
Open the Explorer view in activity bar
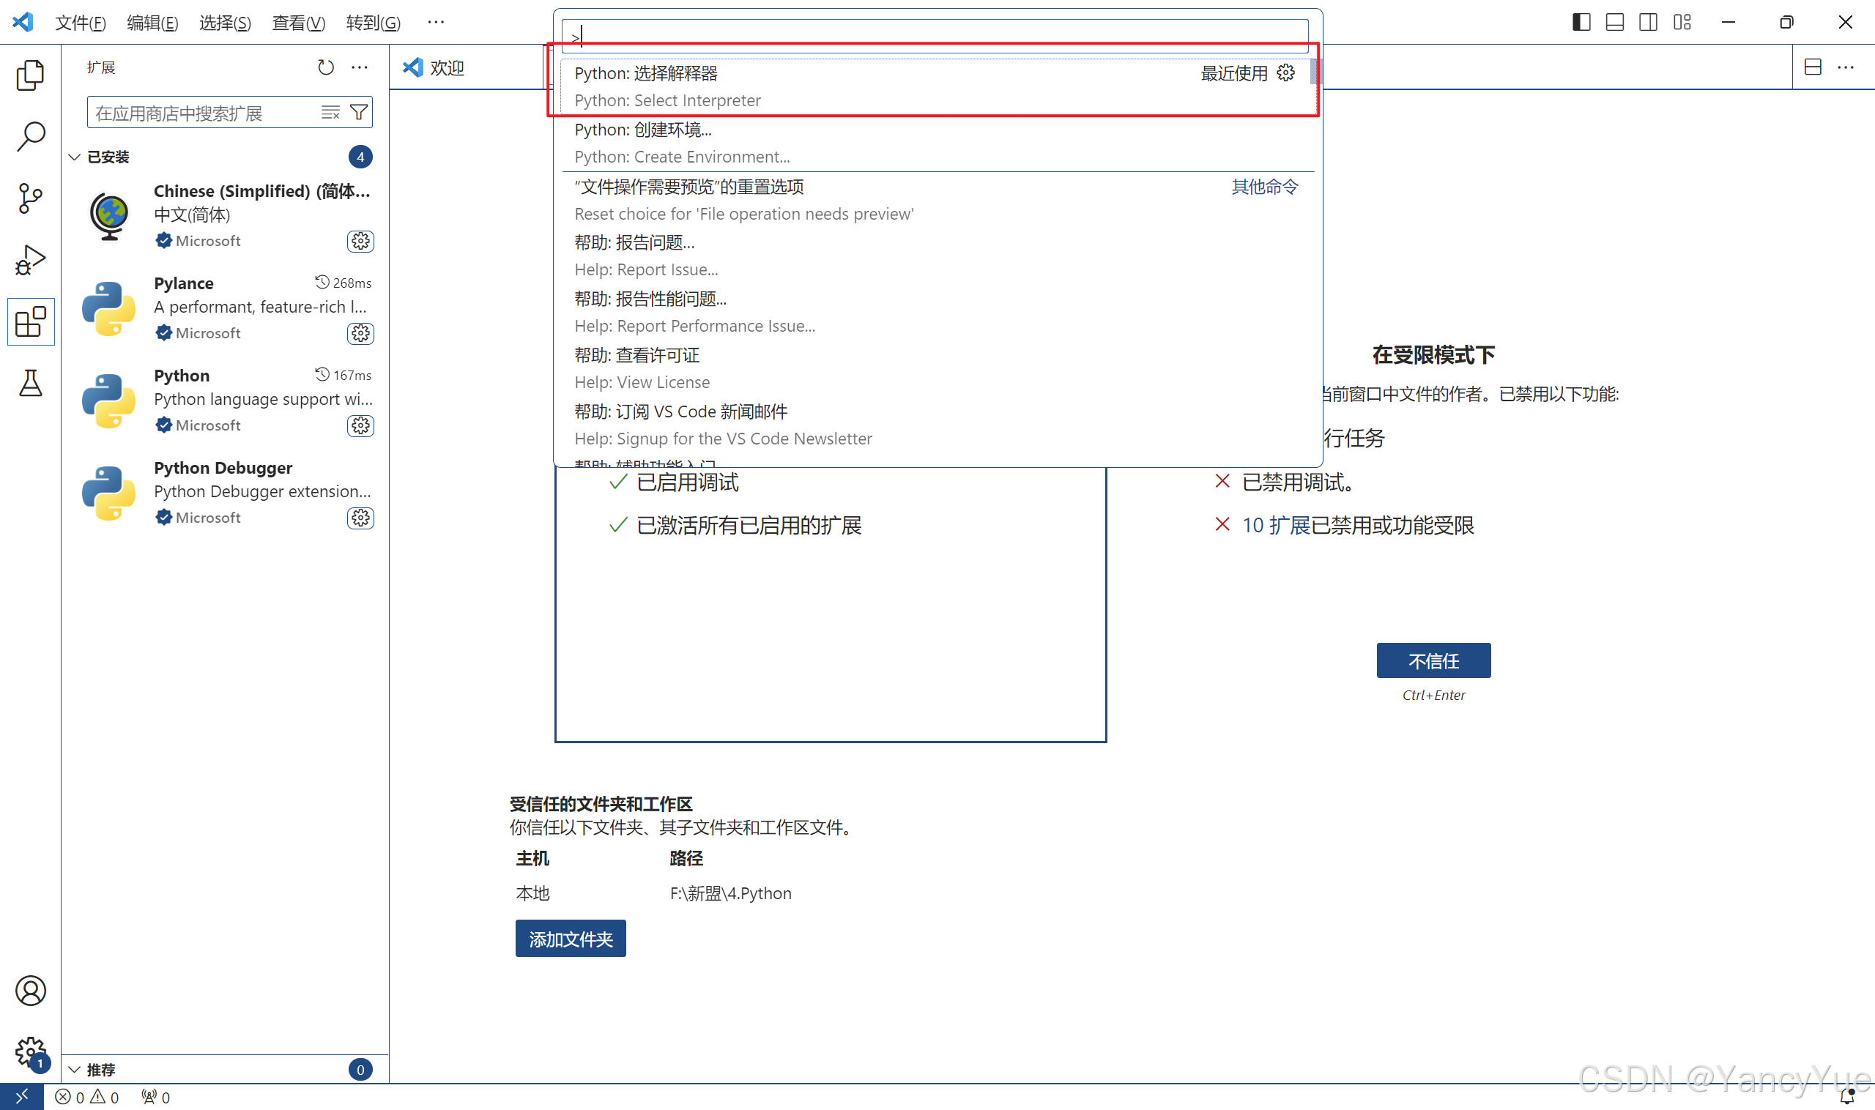[x=30, y=75]
